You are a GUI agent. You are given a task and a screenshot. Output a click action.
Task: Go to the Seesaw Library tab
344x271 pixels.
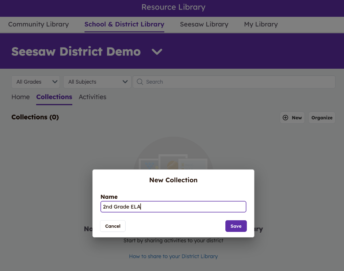(204, 24)
